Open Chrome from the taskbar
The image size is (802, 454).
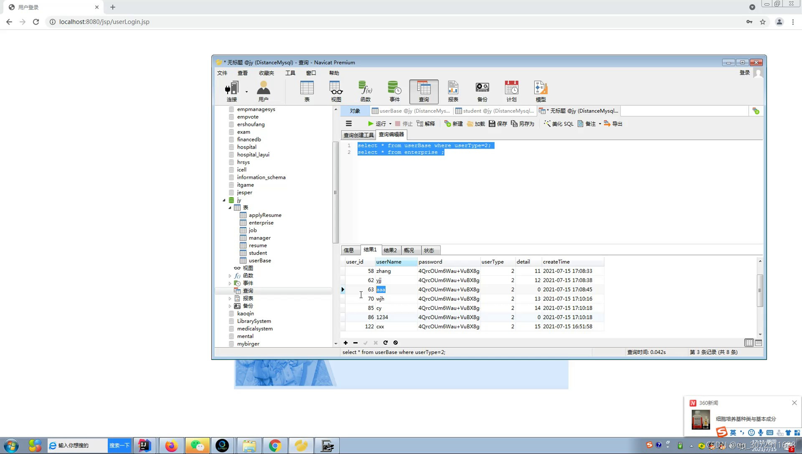[275, 446]
